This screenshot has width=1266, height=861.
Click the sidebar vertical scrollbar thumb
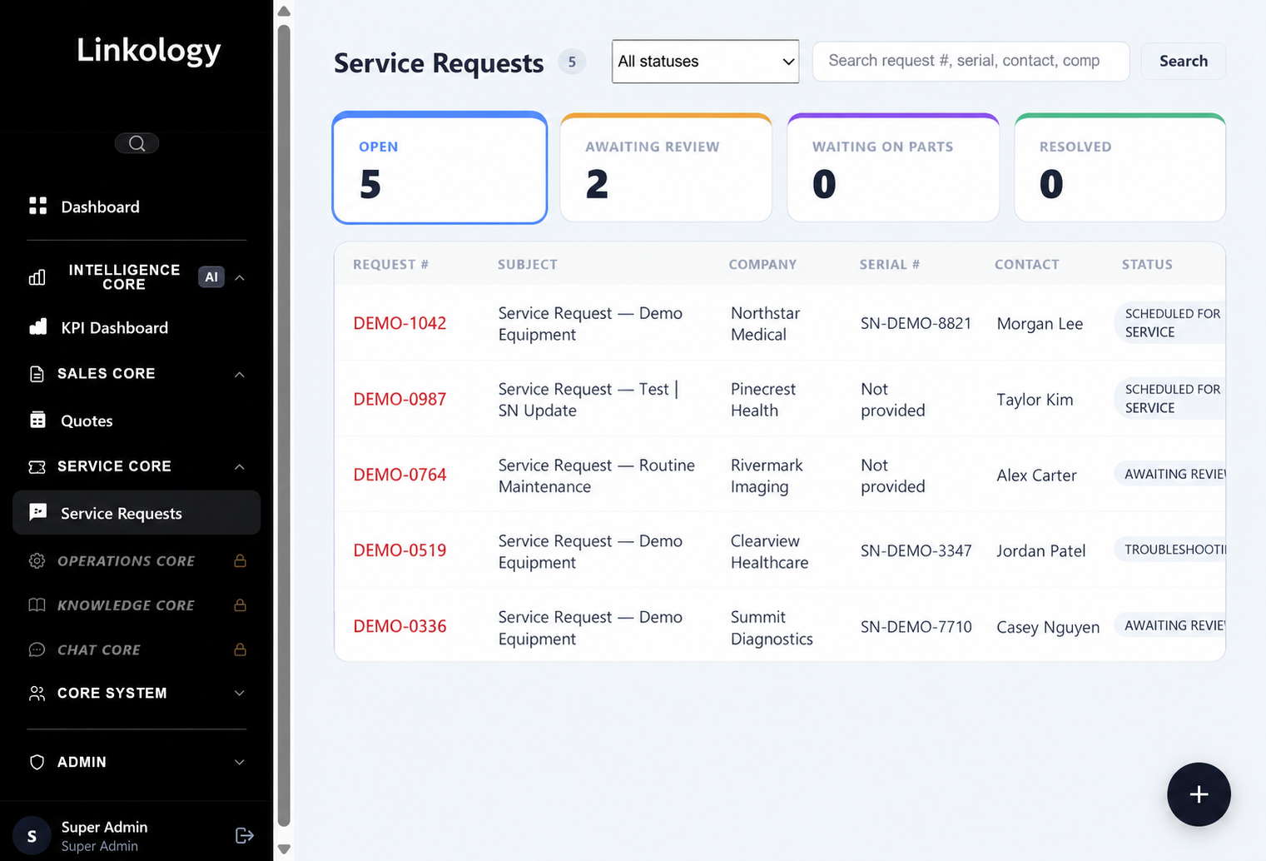pyautogui.click(x=284, y=425)
